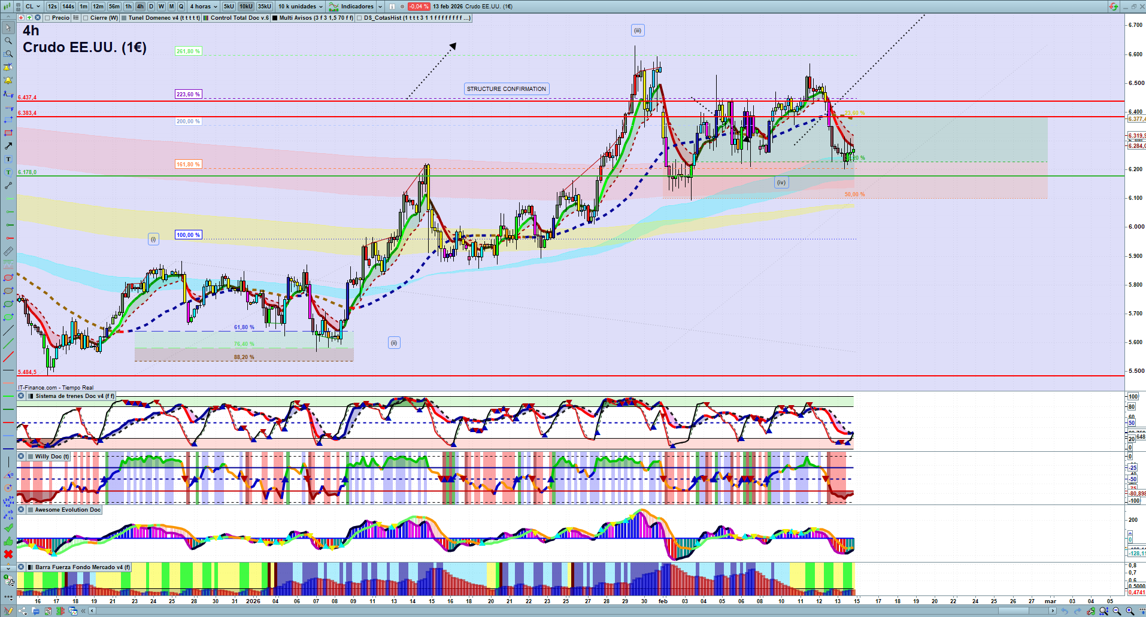Switch to the 1h timeframe
1146x617 pixels.
pos(129,7)
